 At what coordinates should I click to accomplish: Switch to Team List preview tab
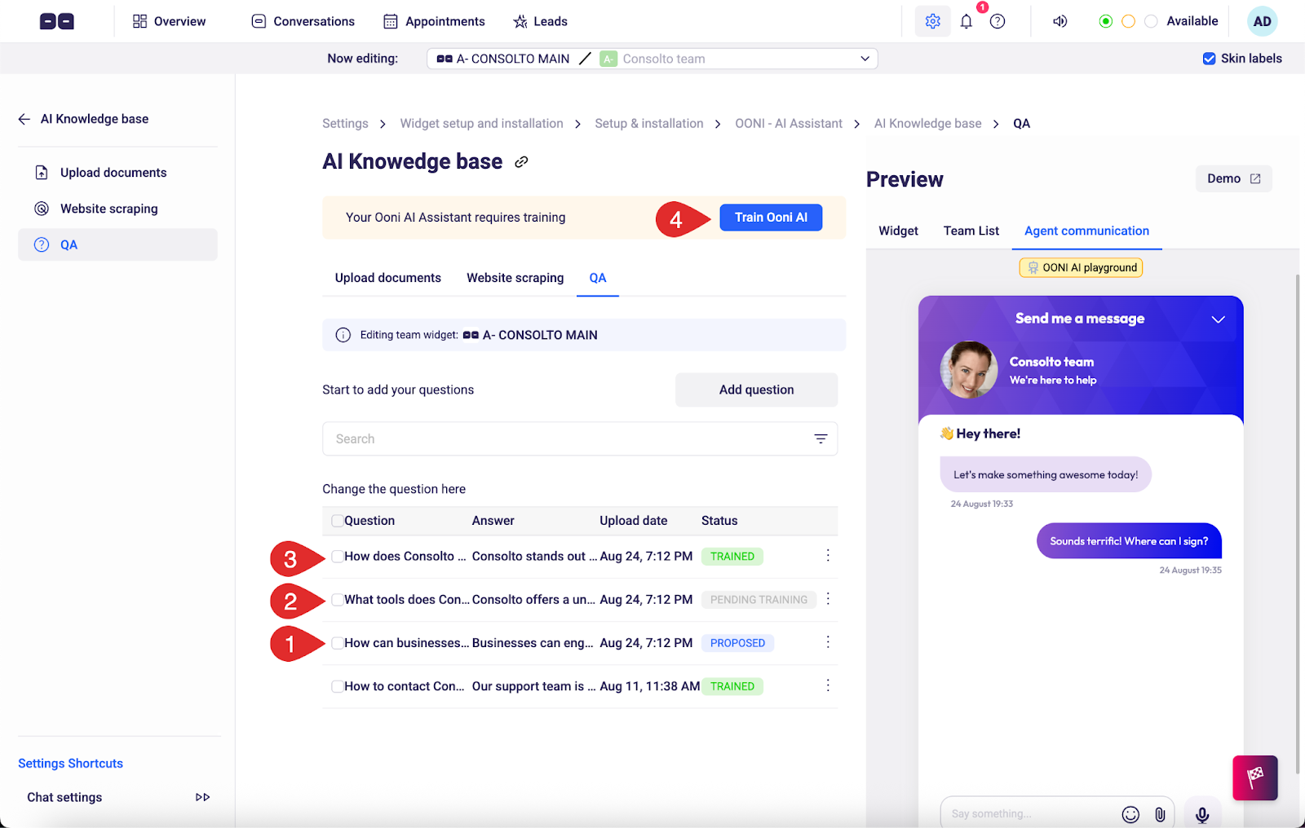pos(971,231)
